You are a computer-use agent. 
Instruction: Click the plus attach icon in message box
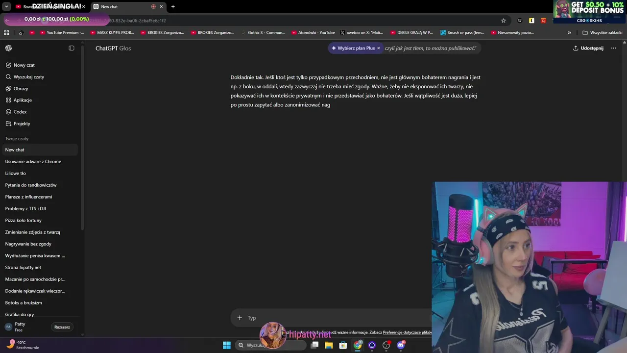pos(240,318)
